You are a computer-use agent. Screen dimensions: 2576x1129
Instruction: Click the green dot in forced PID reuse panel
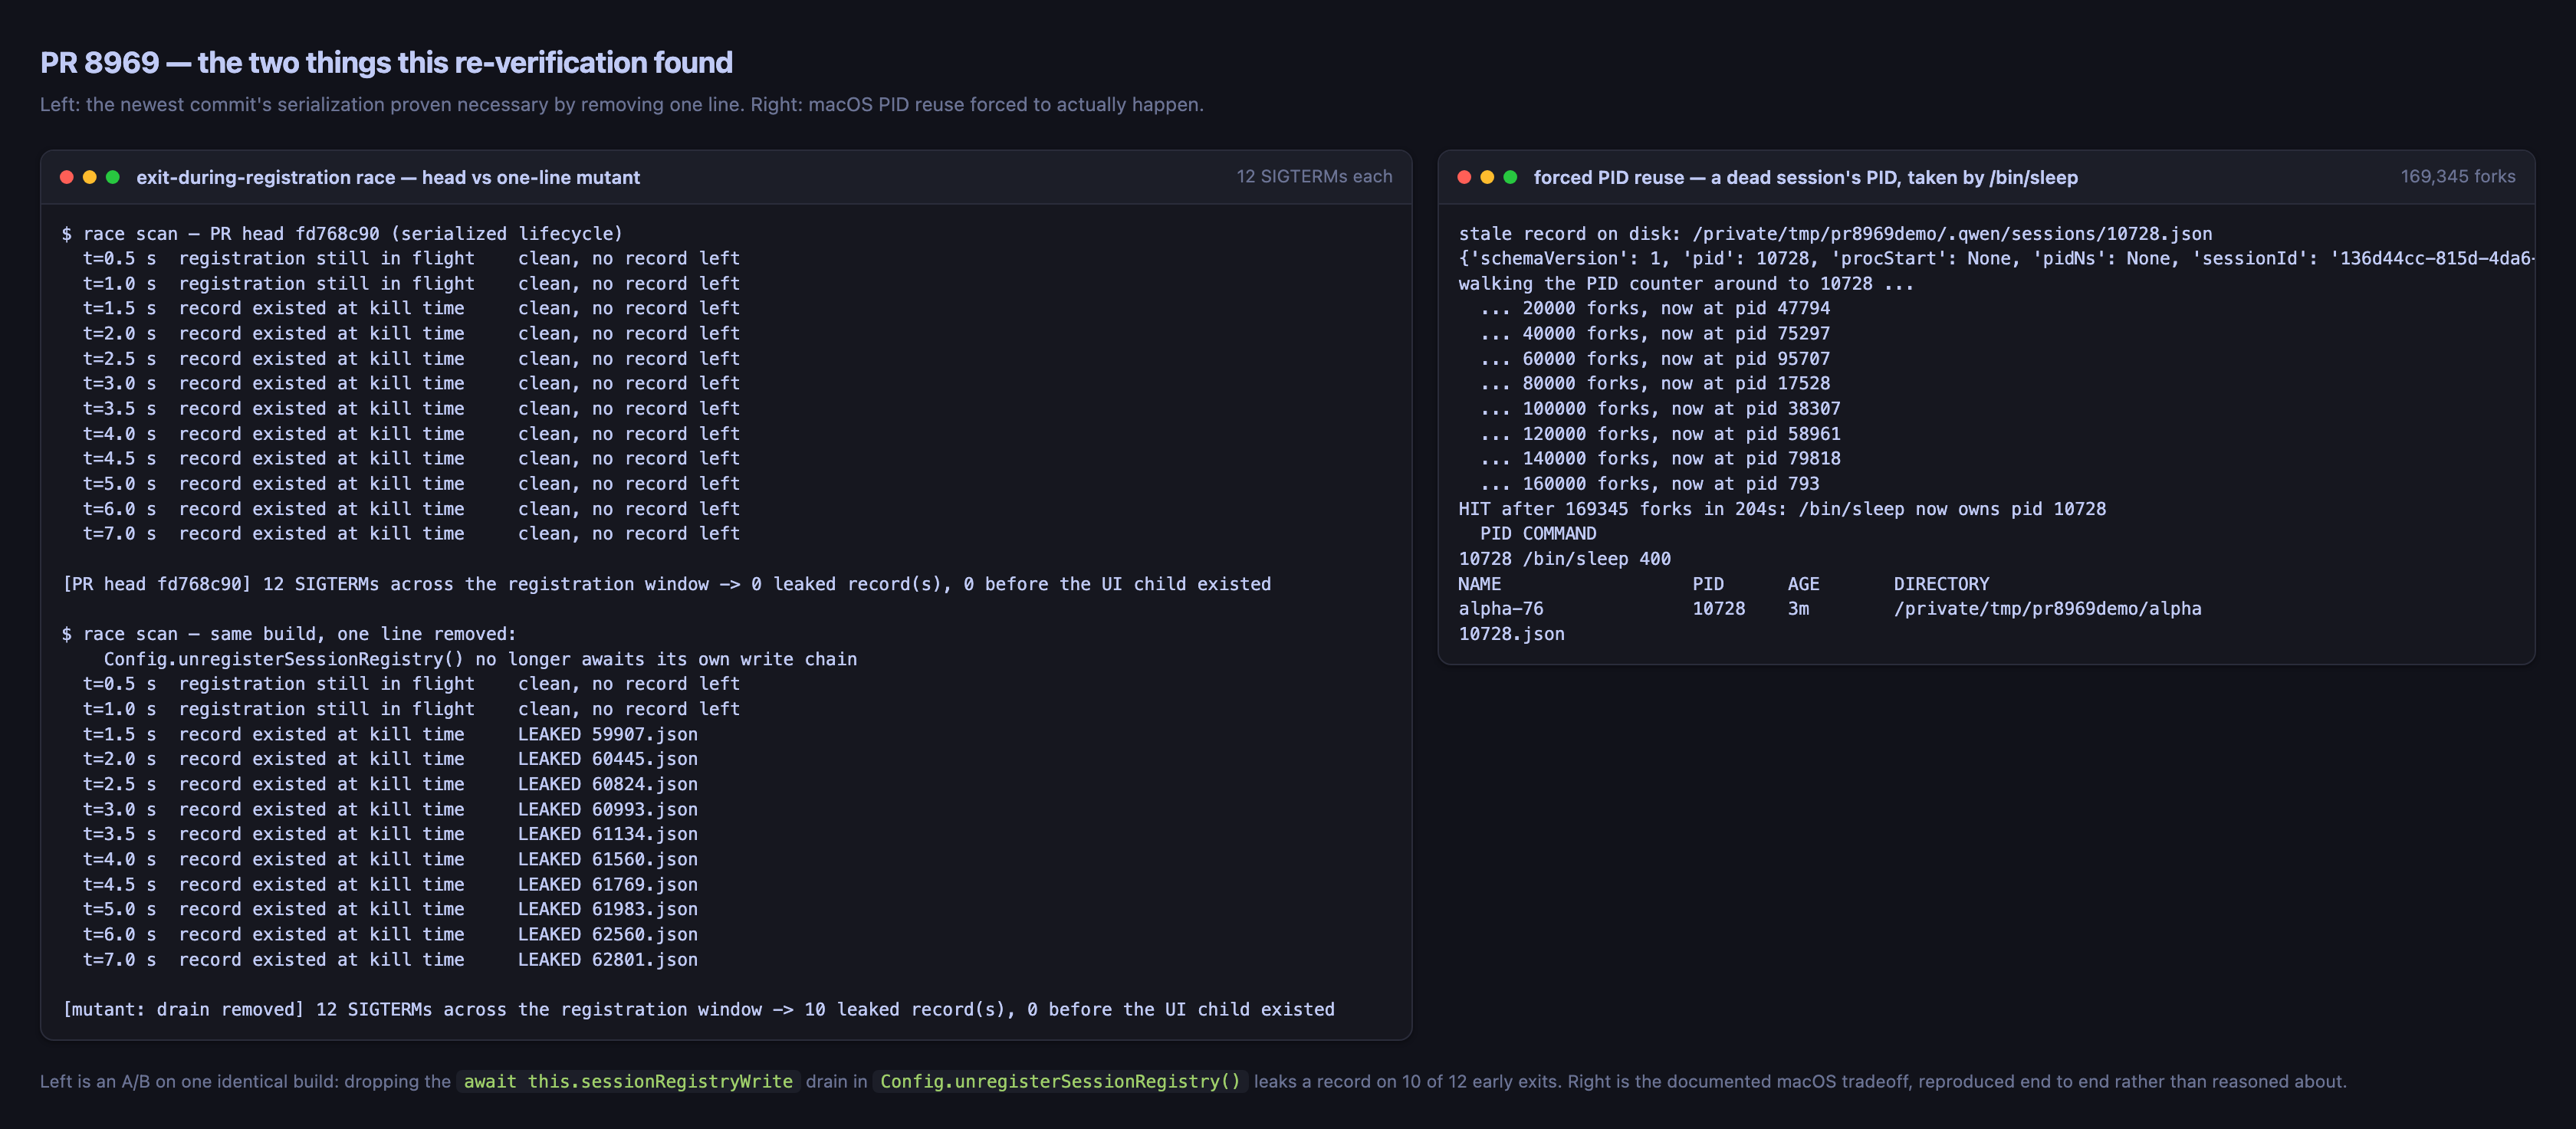[x=1510, y=177]
